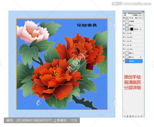
Task: Select the 组 2 folder icon
Action: tap(128, 33)
